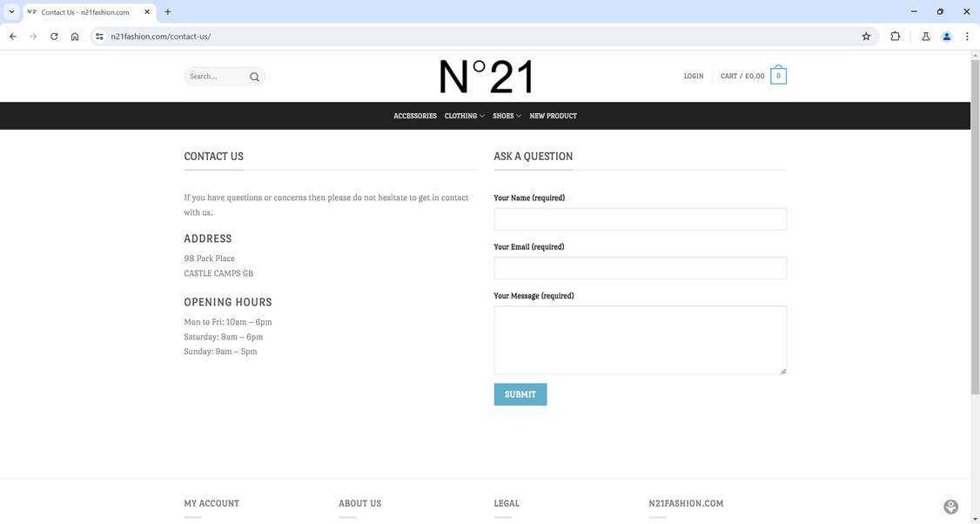Click into the Your Message textarea
980x524 pixels.
coord(640,339)
